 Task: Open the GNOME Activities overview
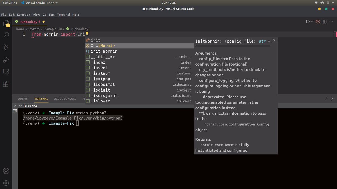coord(10,3)
